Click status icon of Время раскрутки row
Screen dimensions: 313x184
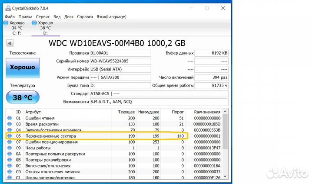[x=10, y=124]
